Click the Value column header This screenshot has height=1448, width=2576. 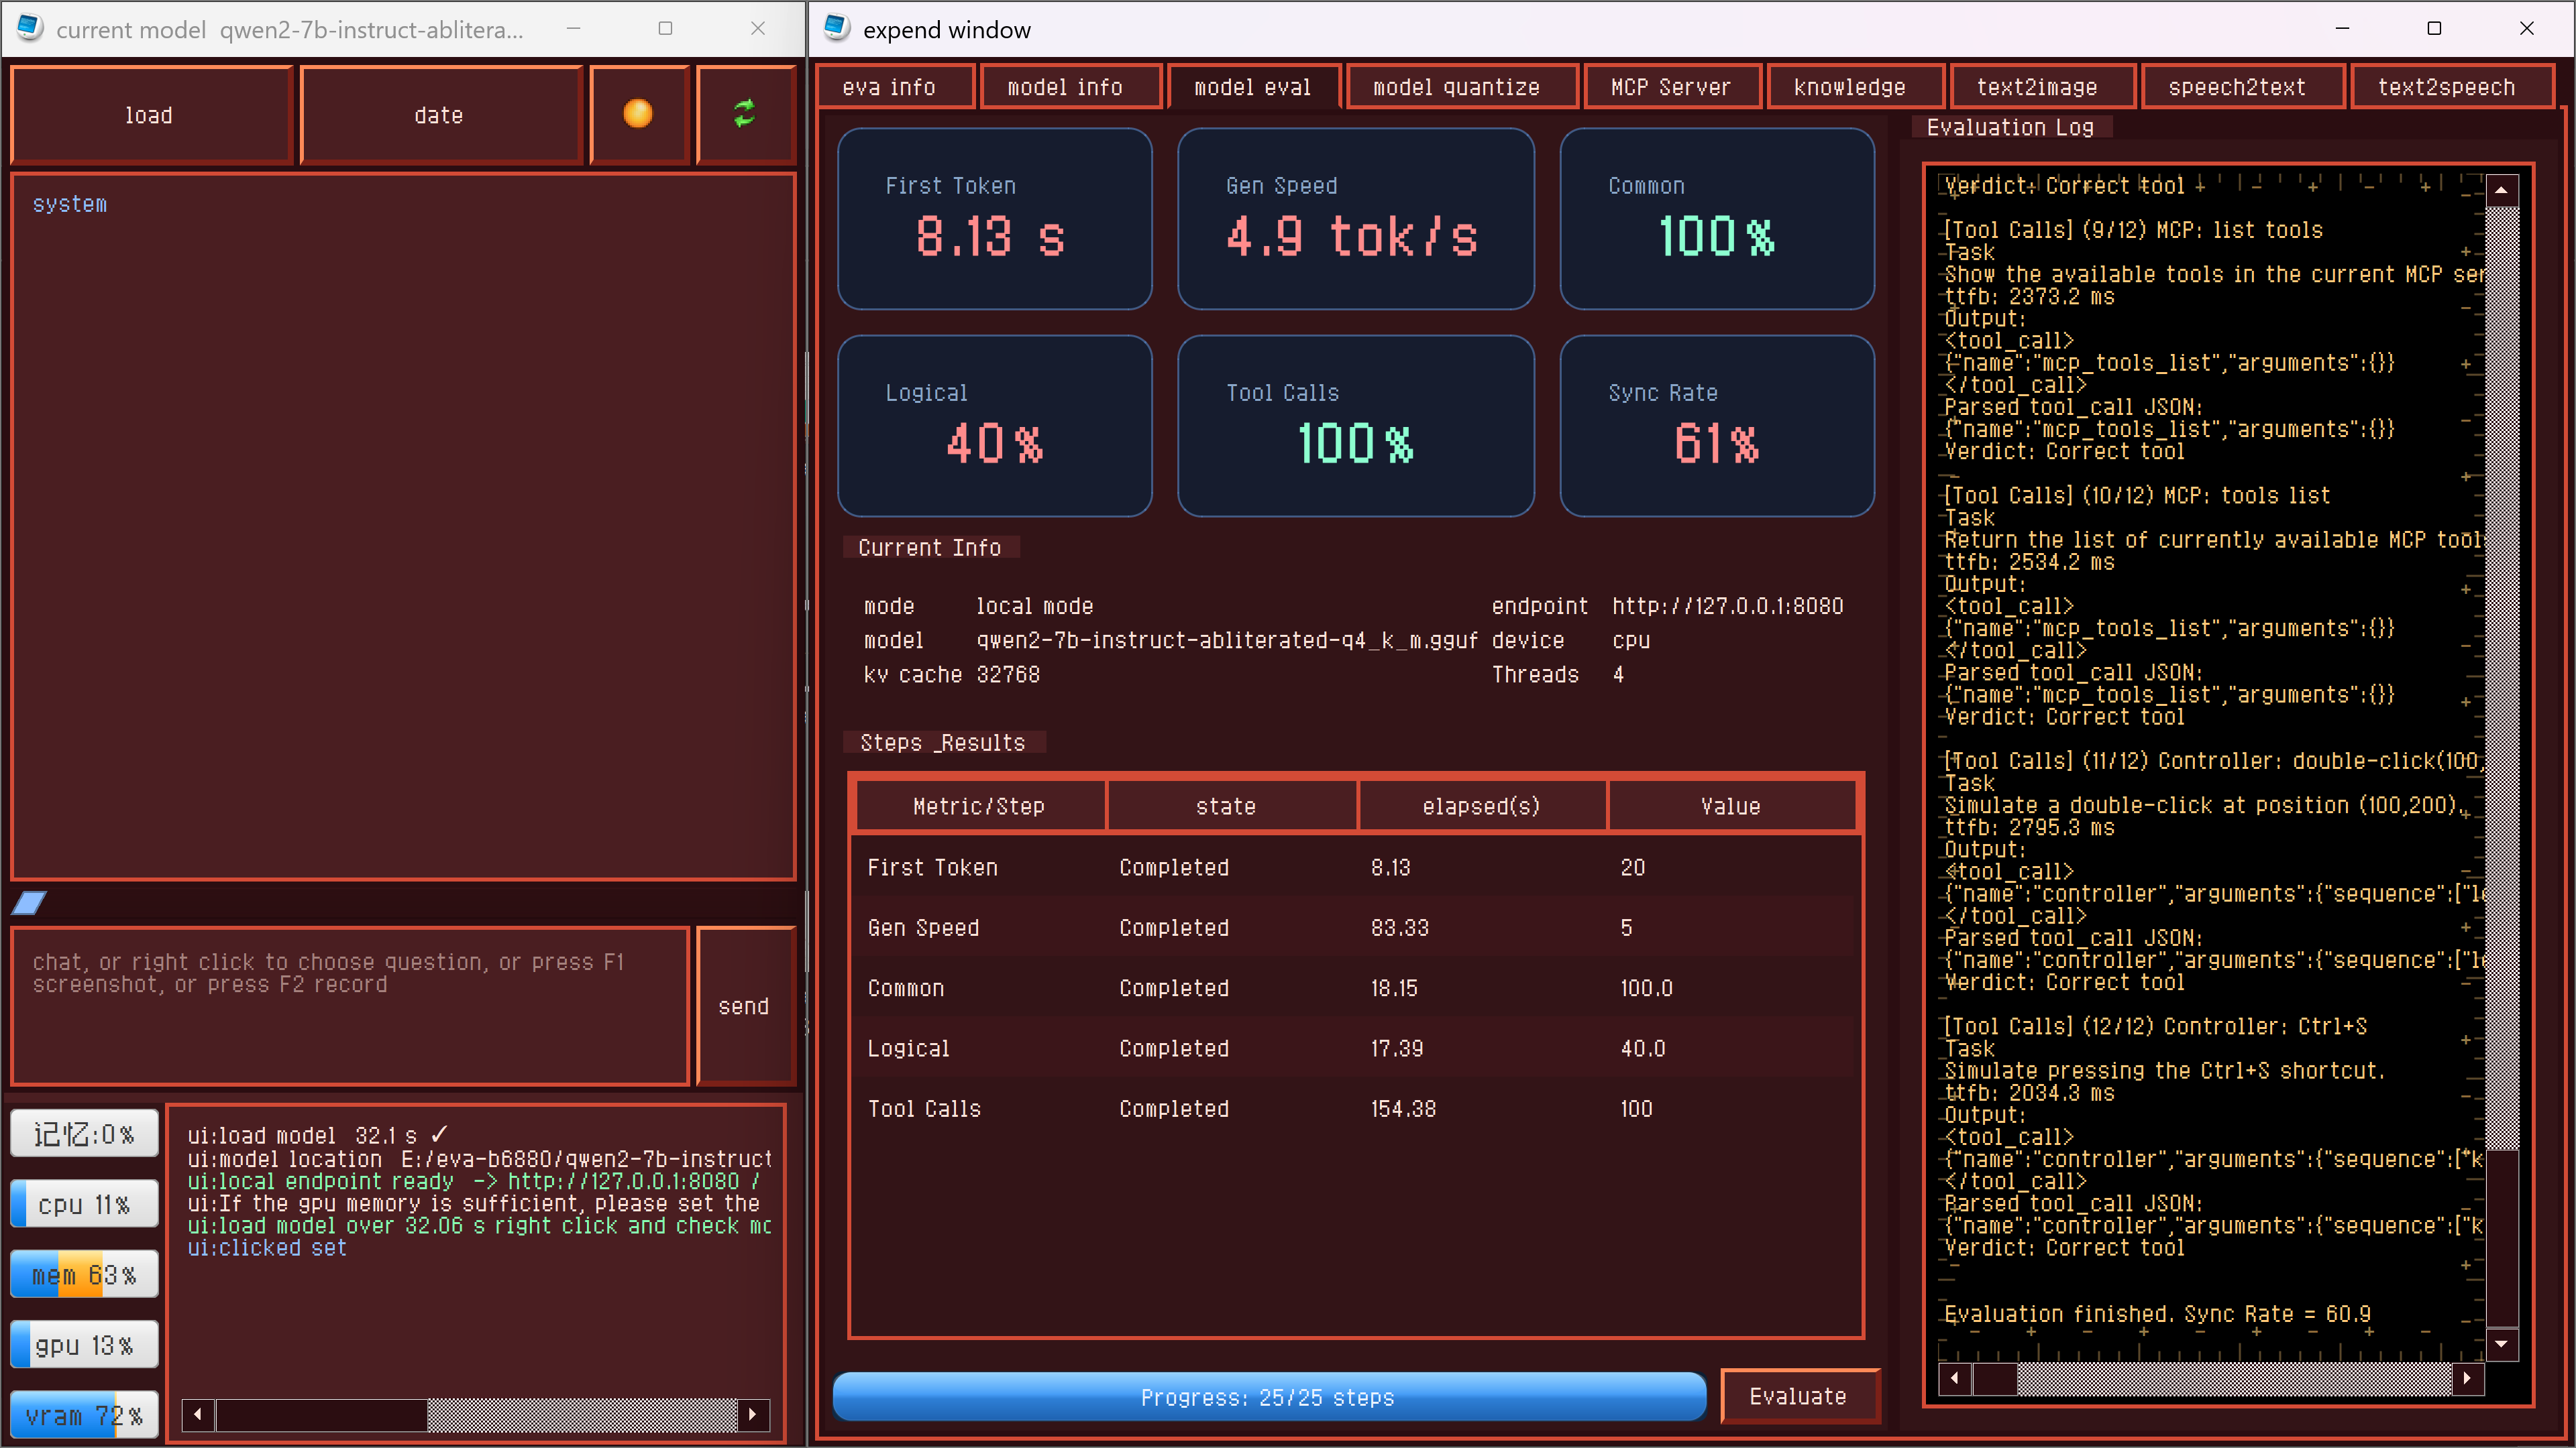point(1730,805)
